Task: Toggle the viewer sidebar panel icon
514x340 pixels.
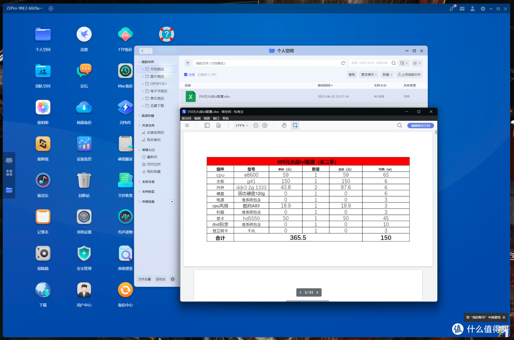Action: [207, 126]
